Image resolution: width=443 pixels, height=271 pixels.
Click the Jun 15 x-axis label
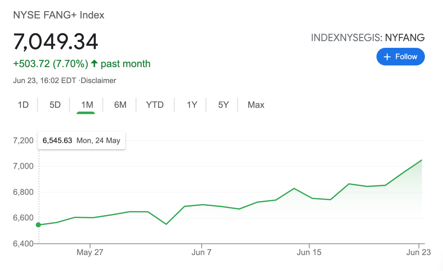[309, 252]
